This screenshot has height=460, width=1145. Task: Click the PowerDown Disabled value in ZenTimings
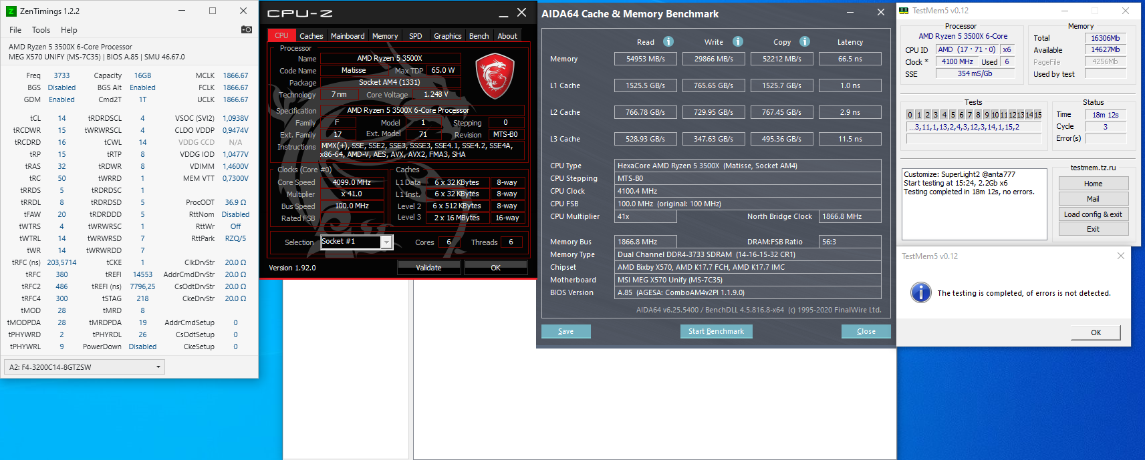(x=142, y=347)
